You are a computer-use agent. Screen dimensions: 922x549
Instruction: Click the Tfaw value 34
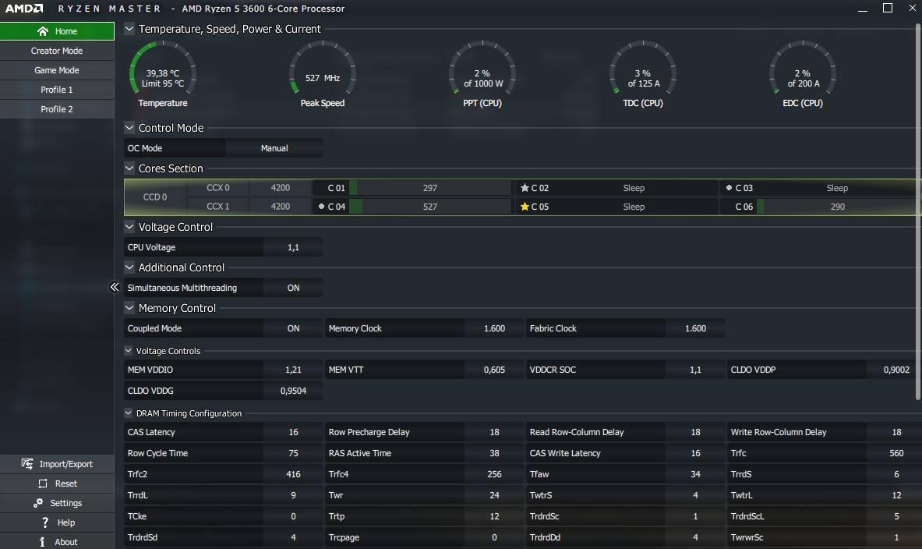click(696, 474)
